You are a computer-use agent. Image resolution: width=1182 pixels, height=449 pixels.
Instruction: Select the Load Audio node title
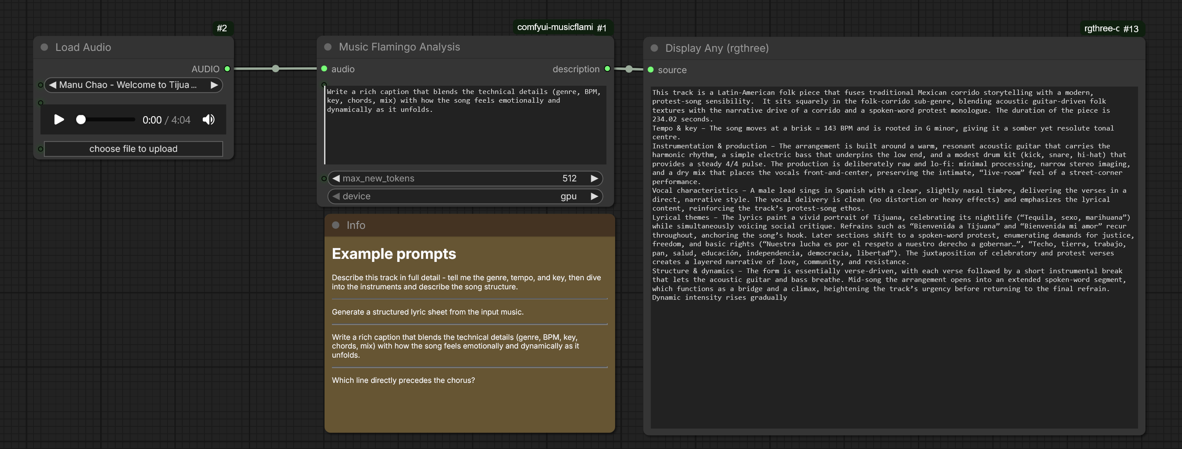83,47
